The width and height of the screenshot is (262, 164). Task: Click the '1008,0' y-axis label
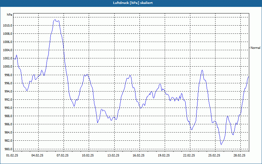(x=8, y=34)
